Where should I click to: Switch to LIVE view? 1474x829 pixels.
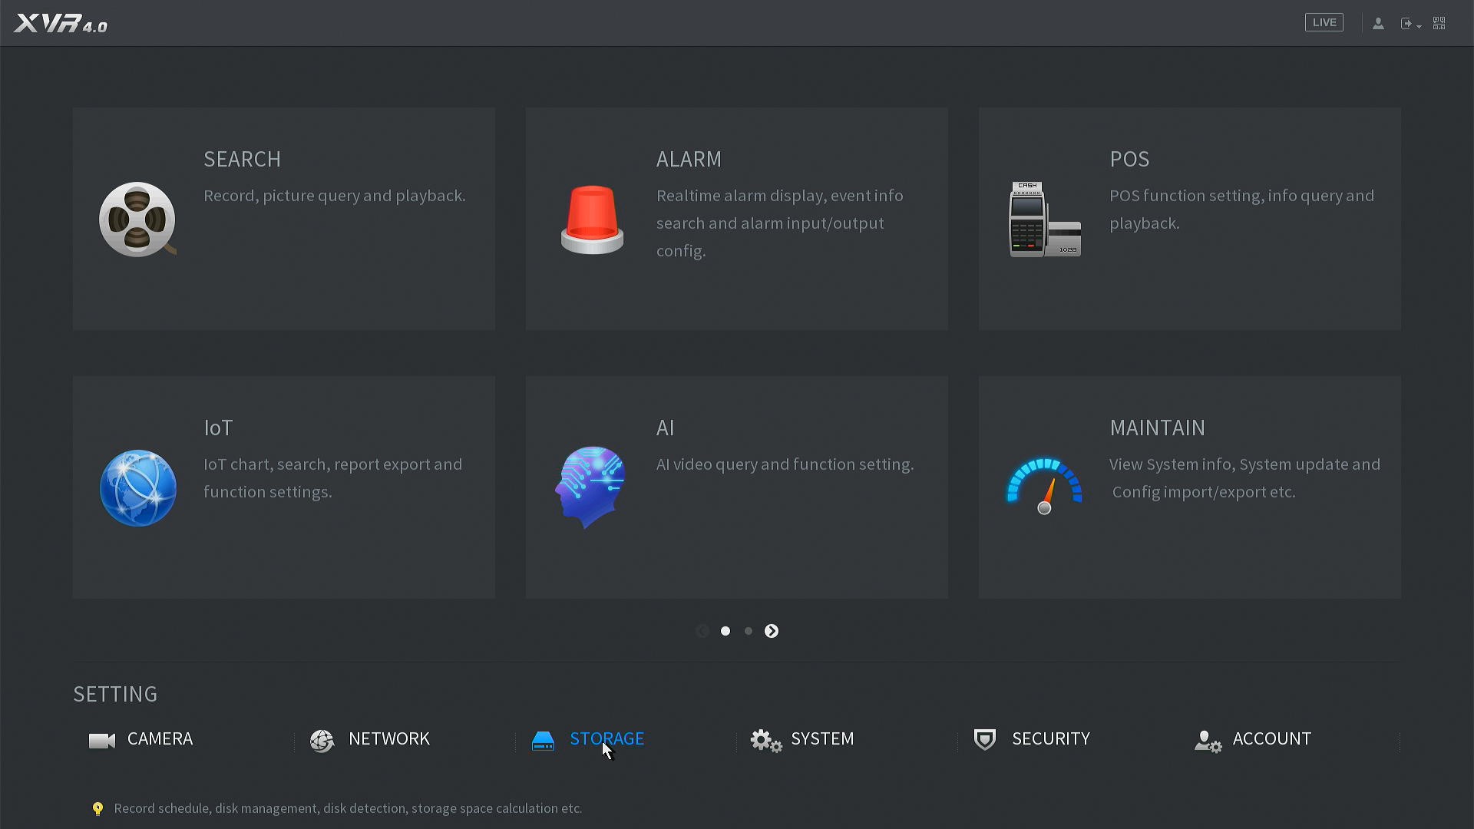1324,22
